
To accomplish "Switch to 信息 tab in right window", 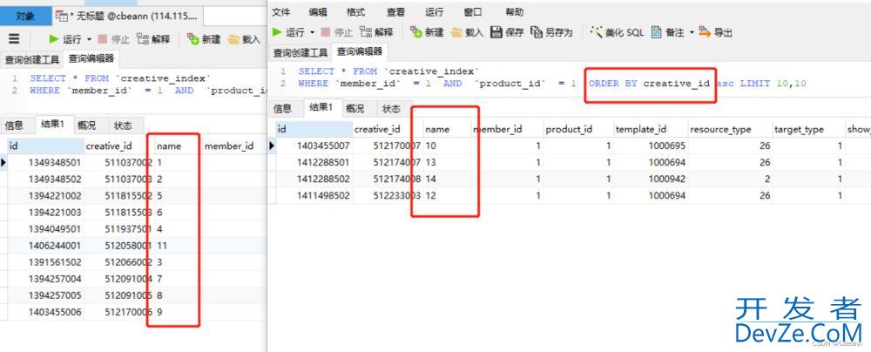I will 283,108.
